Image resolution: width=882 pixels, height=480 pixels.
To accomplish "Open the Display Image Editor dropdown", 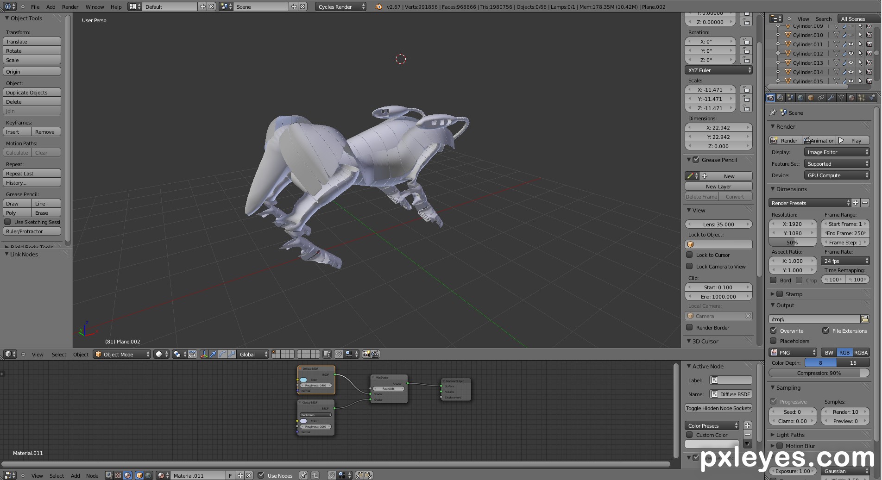I will [837, 152].
